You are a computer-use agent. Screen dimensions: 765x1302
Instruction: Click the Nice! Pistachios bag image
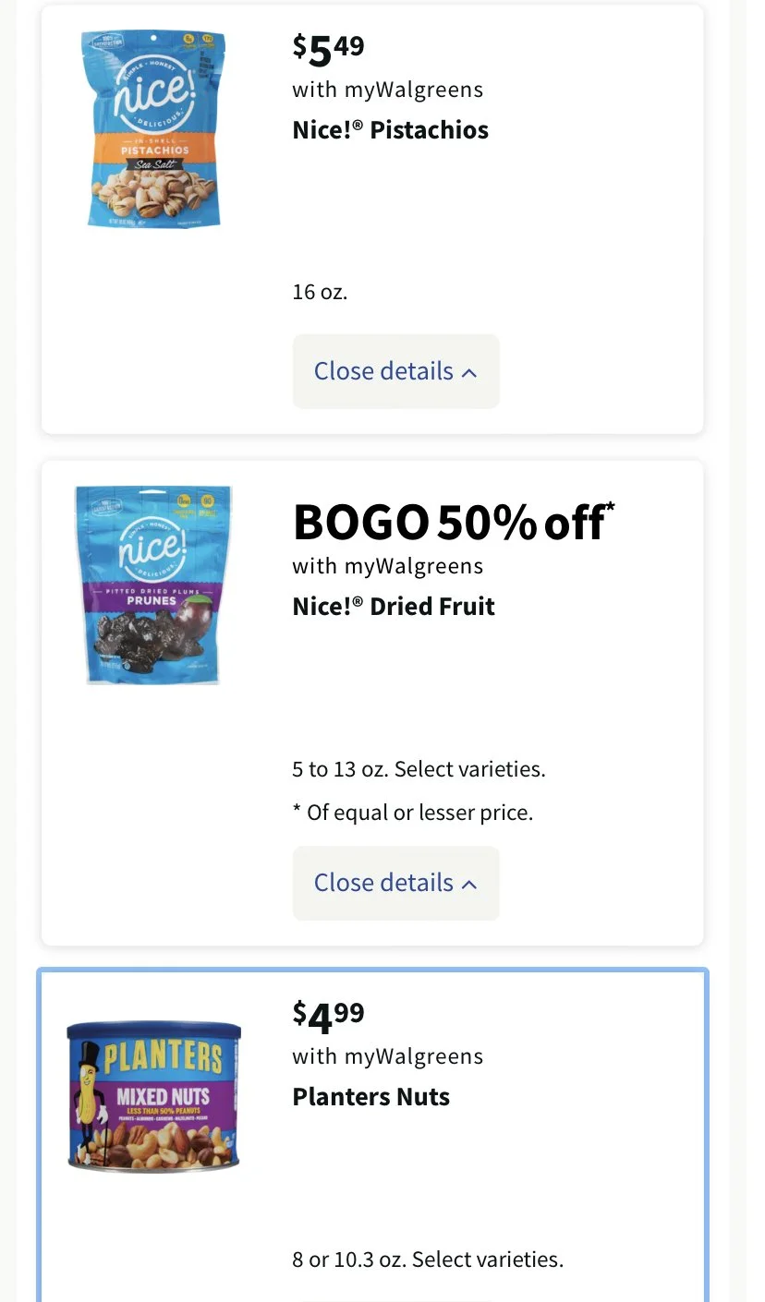153,129
